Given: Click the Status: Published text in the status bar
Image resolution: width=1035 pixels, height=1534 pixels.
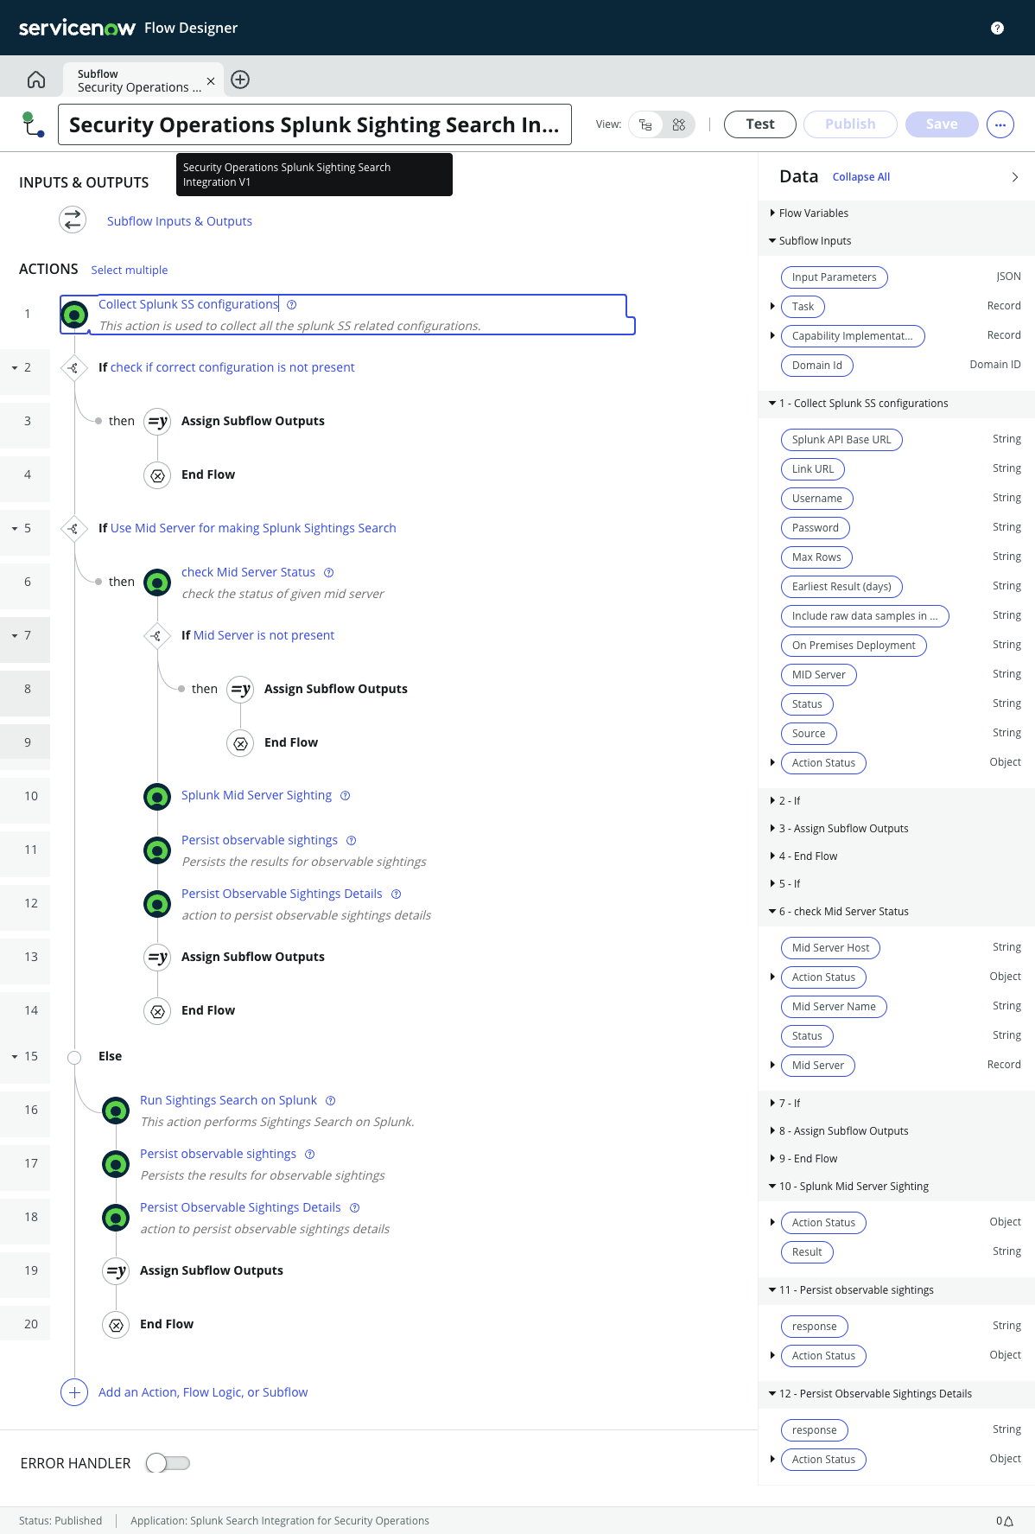Looking at the screenshot, I should pos(60,1521).
